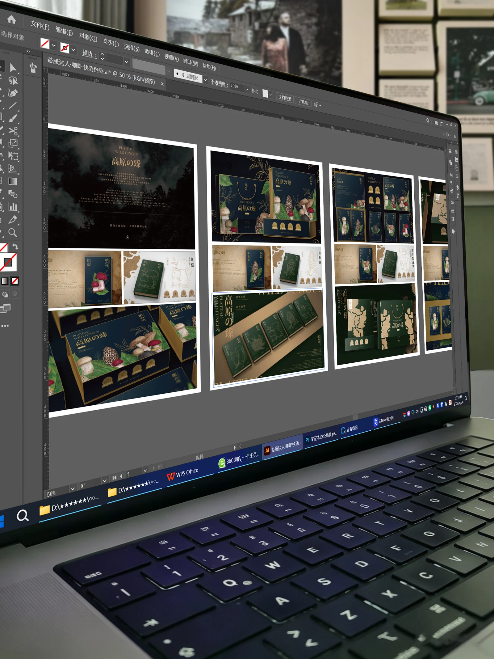Open Windows taskbar search
This screenshot has height=659, width=494.
[x=23, y=515]
